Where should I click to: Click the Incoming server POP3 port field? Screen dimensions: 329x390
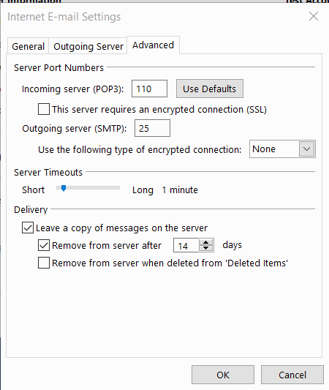click(x=149, y=89)
